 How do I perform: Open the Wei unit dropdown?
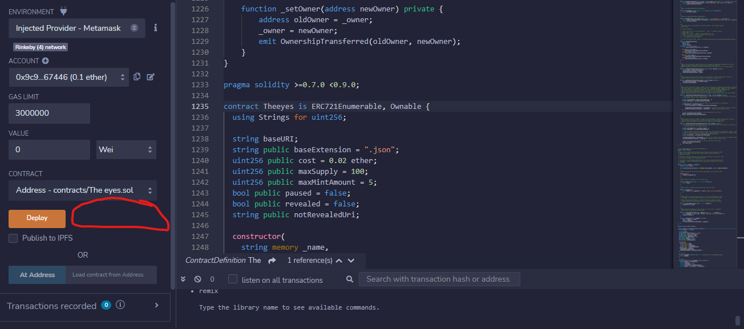[126, 149]
